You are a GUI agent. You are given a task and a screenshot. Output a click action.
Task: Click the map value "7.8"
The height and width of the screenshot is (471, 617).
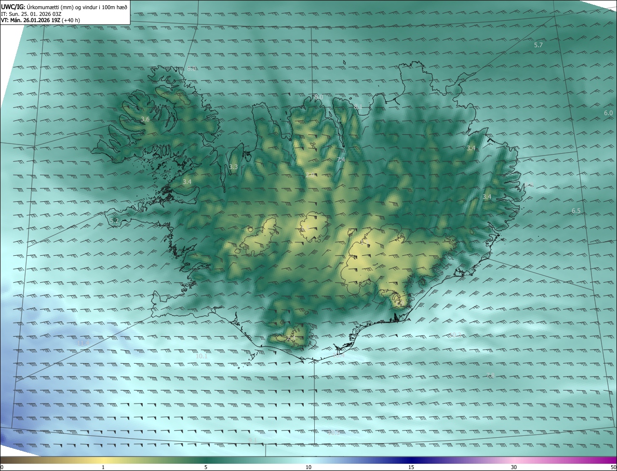[x=490, y=375]
